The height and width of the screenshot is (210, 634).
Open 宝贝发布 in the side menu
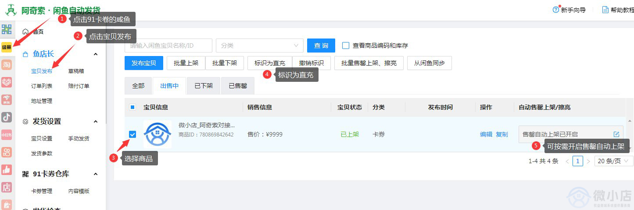(42, 71)
